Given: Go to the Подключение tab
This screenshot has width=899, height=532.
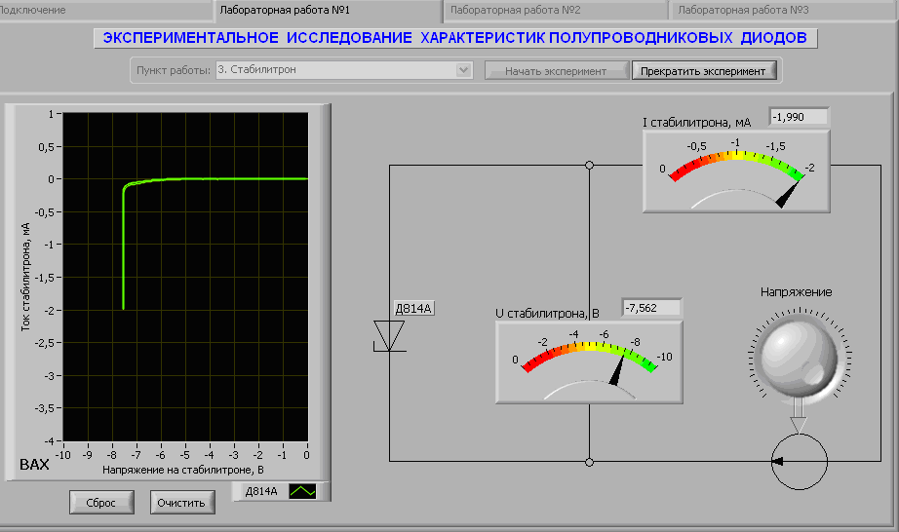Looking at the screenshot, I should (x=104, y=10).
